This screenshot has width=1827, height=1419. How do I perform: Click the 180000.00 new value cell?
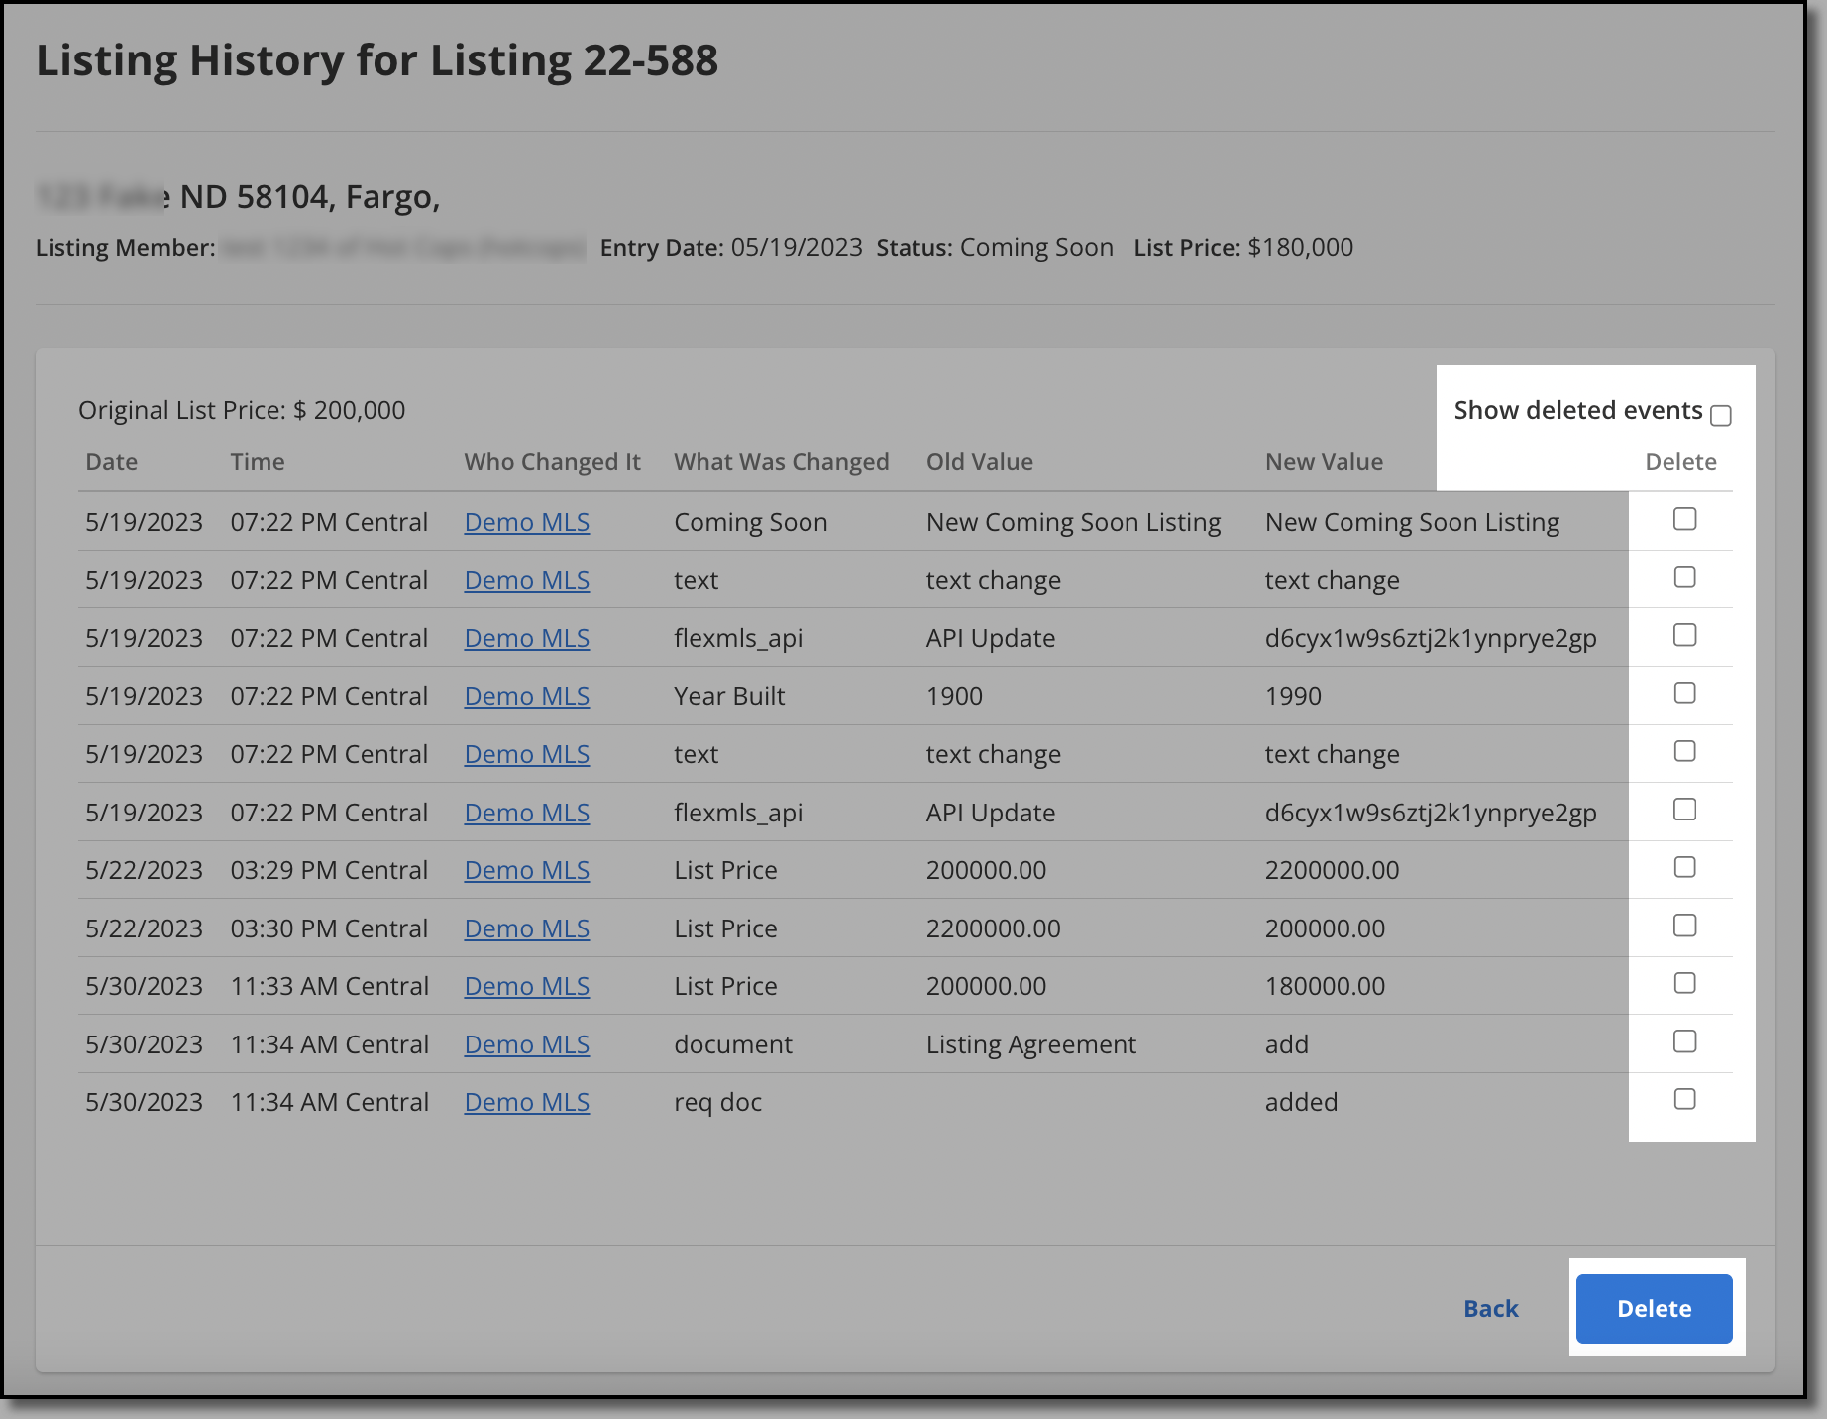1325,986
